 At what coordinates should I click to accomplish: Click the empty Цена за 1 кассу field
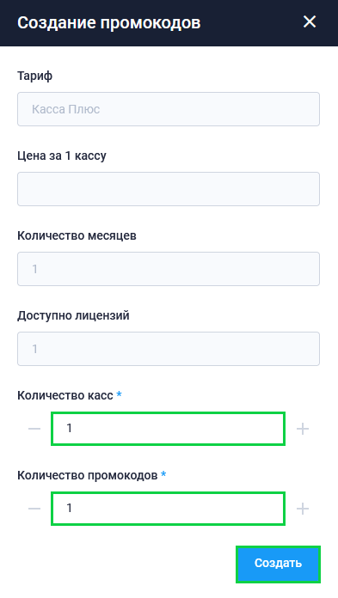click(x=169, y=189)
